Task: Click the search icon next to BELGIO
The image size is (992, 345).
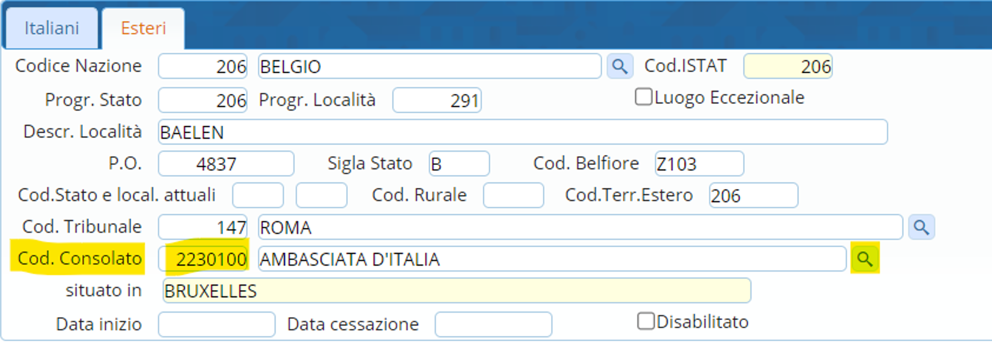Action: 620,67
